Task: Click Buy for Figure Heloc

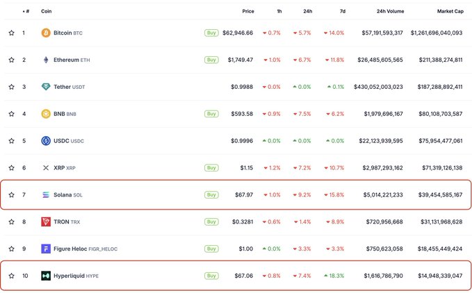Action: pos(211,249)
